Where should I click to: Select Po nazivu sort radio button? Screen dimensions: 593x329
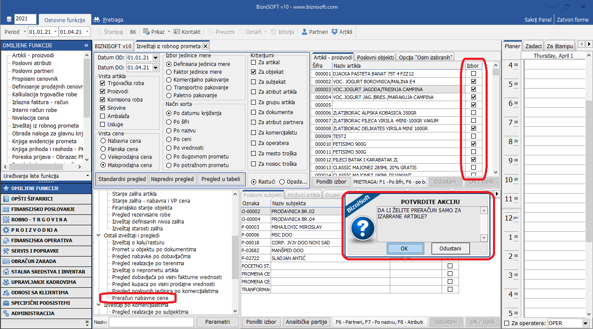(x=169, y=131)
